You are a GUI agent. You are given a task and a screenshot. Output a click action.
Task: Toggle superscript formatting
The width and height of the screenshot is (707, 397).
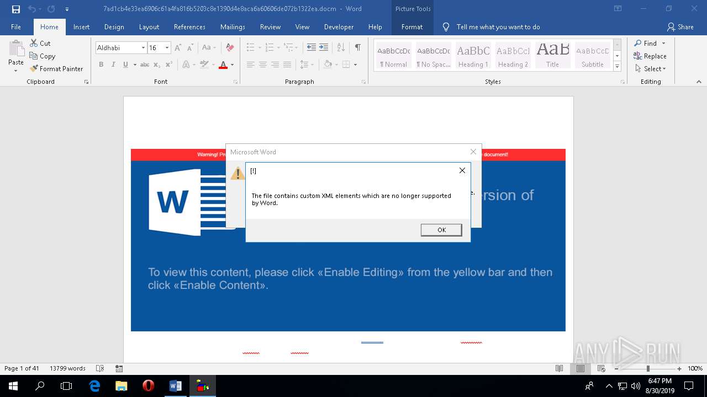tap(169, 65)
